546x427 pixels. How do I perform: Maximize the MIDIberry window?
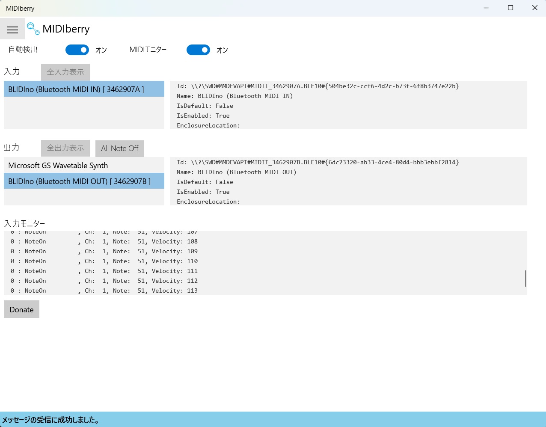pyautogui.click(x=510, y=8)
